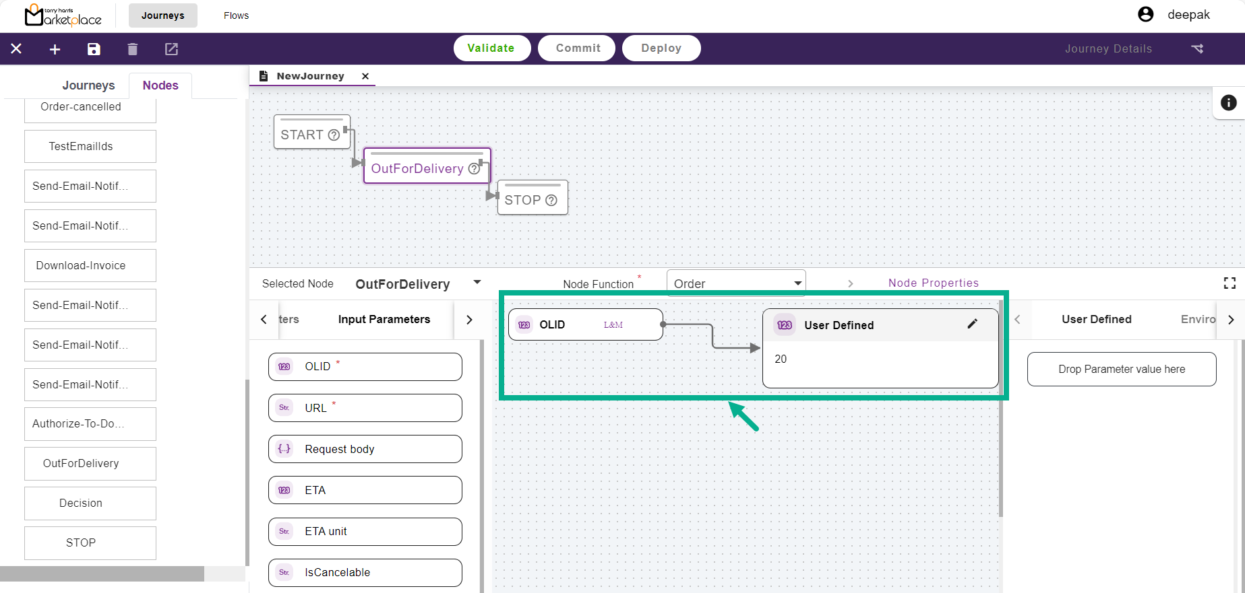Image resolution: width=1245 pixels, height=593 pixels.
Task: Click the pencil edit icon on User Defined
Action: [x=972, y=324]
